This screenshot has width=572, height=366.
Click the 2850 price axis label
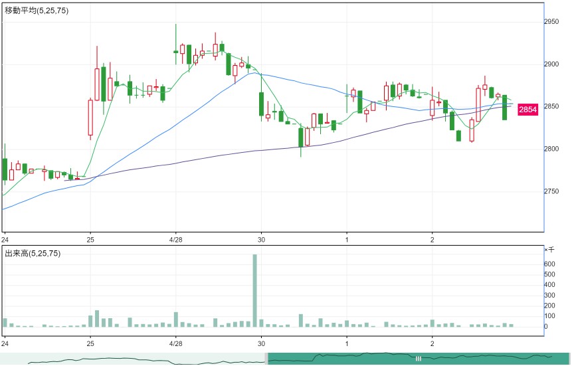[x=551, y=106]
